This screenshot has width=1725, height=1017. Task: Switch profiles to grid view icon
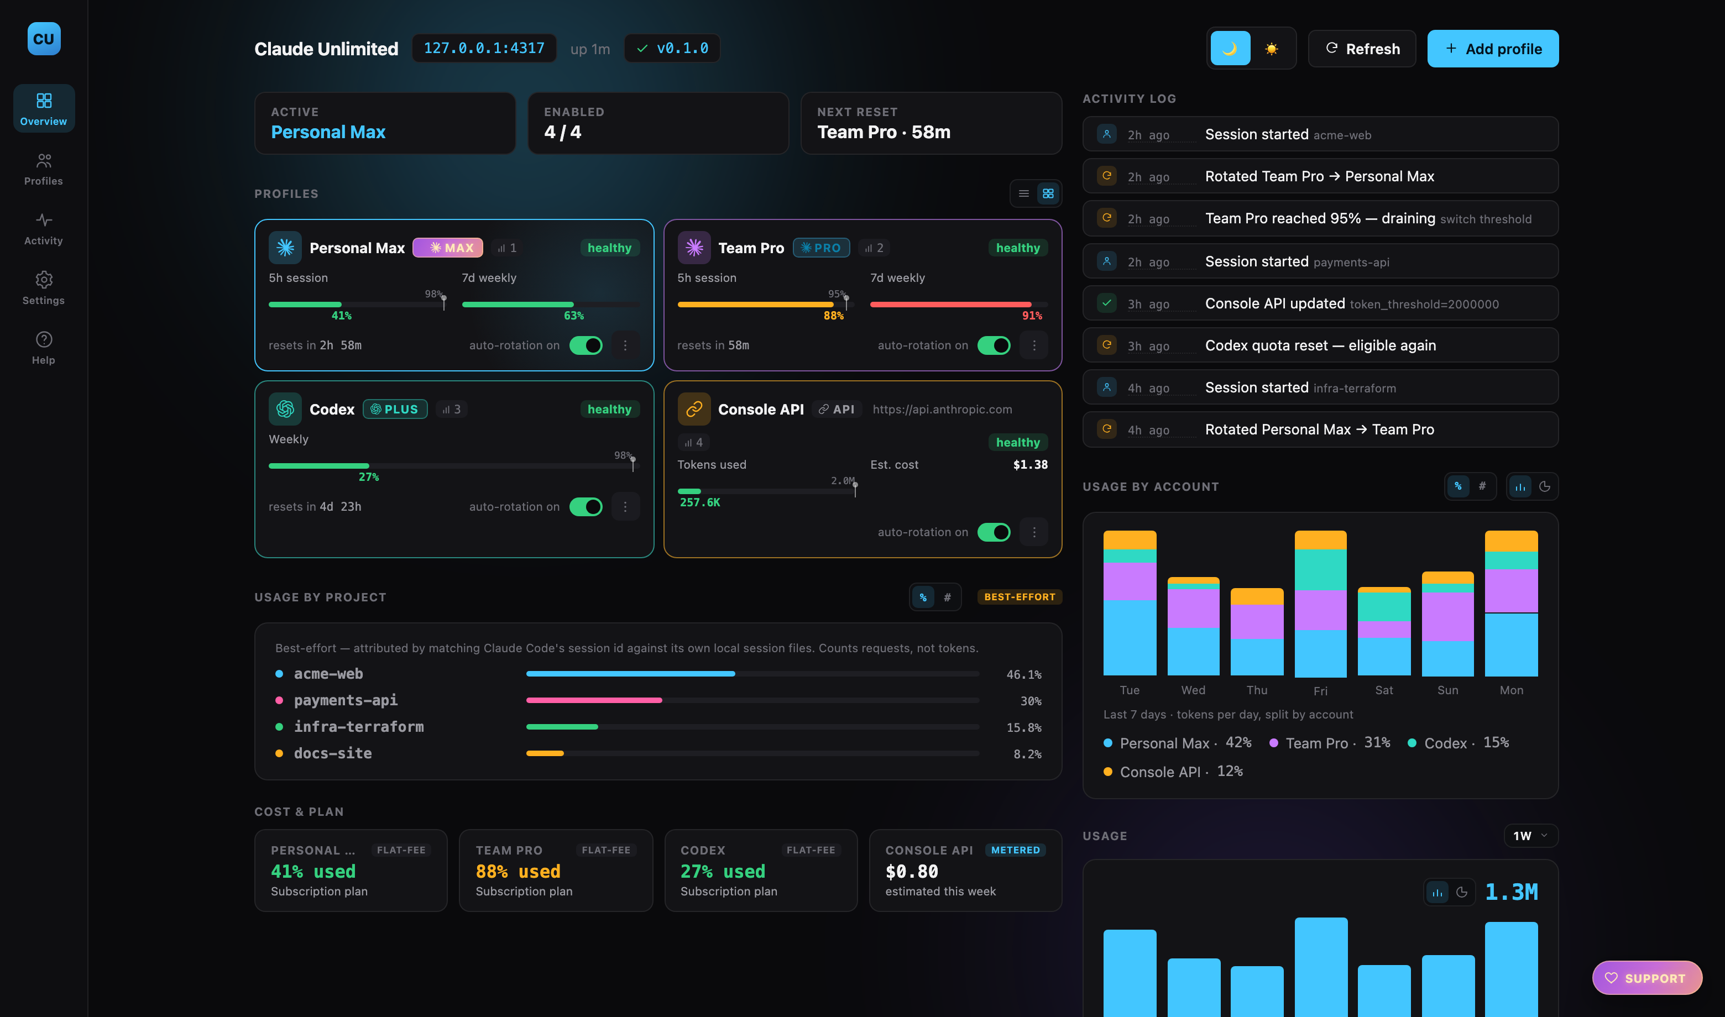click(x=1048, y=193)
